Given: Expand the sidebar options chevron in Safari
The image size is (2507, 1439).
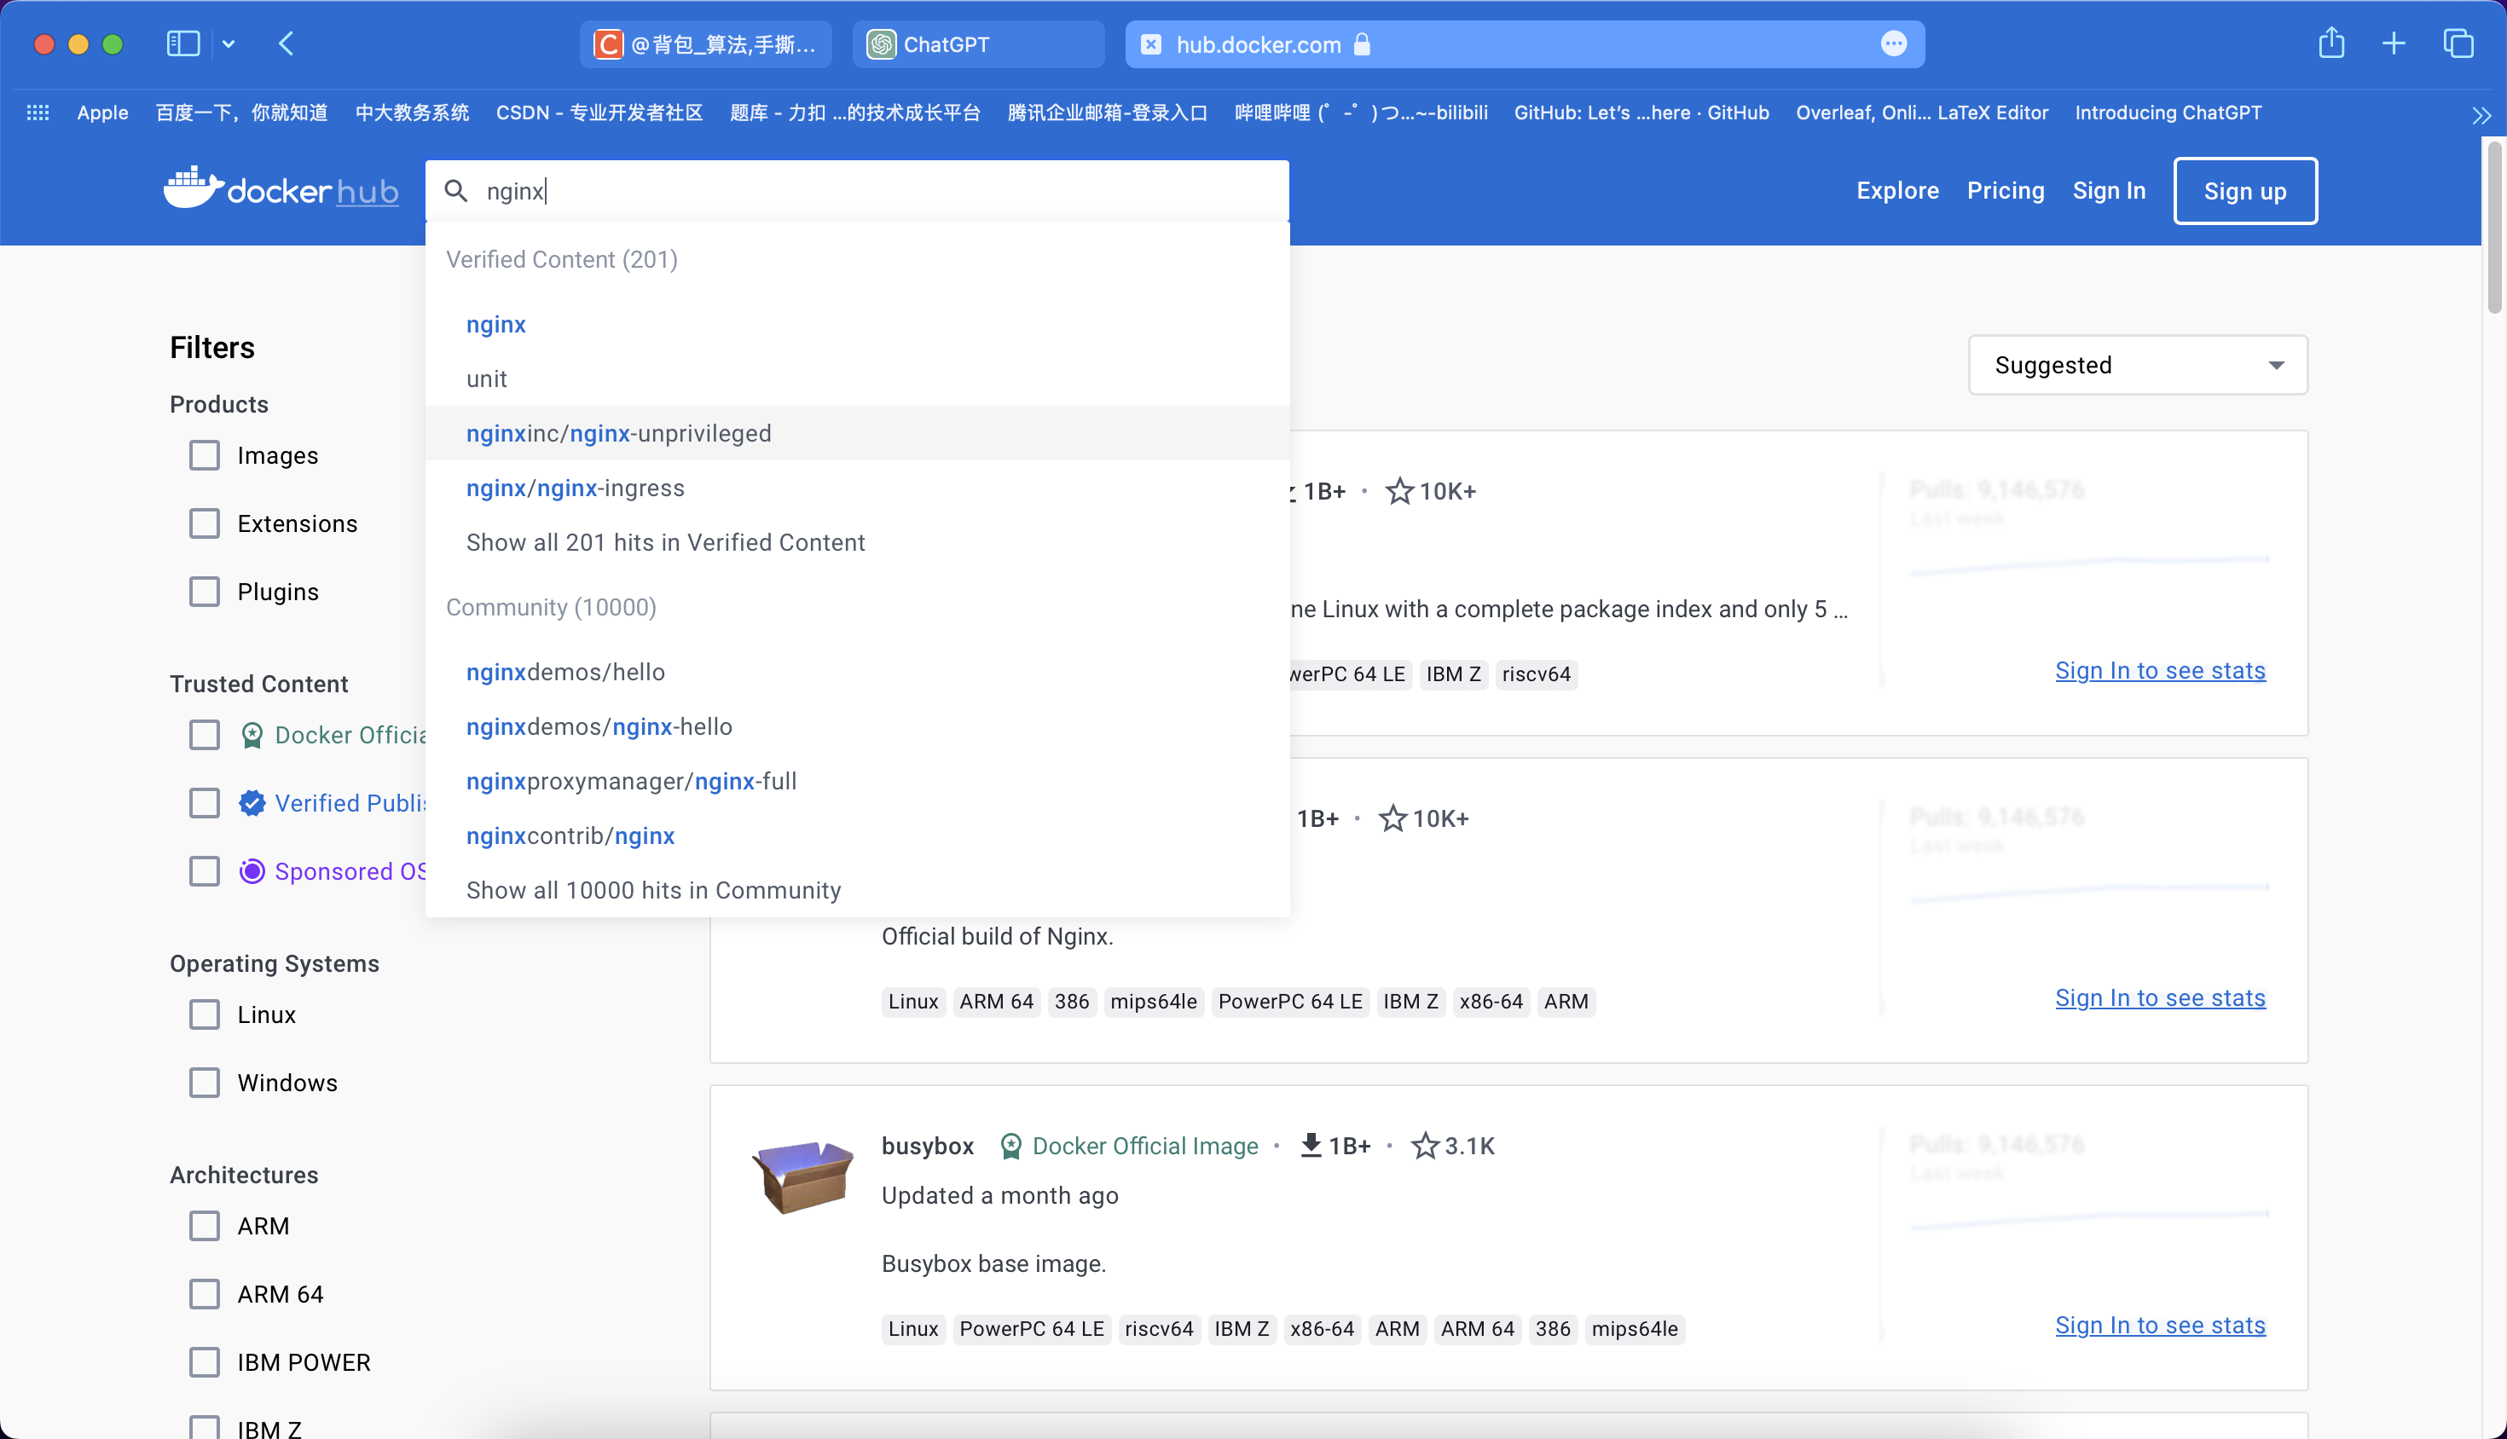Looking at the screenshot, I should tap(229, 43).
